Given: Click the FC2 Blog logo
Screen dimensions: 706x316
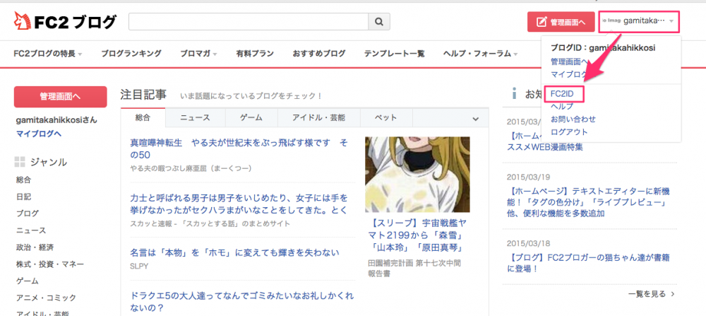Looking at the screenshot, I should click(64, 22).
